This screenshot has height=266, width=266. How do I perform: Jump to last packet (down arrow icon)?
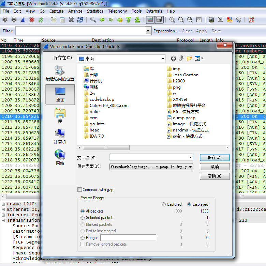(x=137, y=20)
